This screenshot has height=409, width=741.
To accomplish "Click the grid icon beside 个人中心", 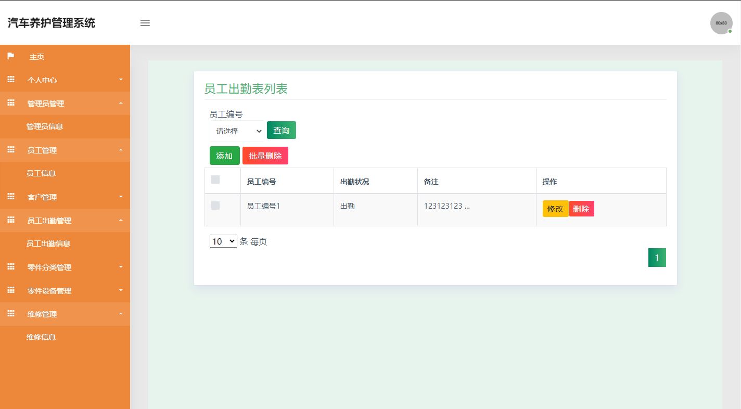I will click(x=10, y=80).
